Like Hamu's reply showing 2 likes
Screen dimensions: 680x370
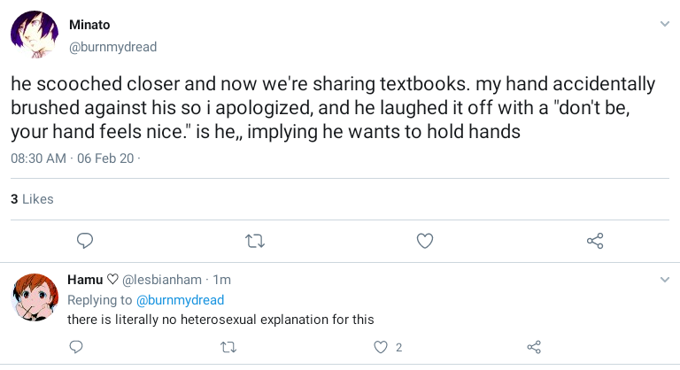coord(382,347)
